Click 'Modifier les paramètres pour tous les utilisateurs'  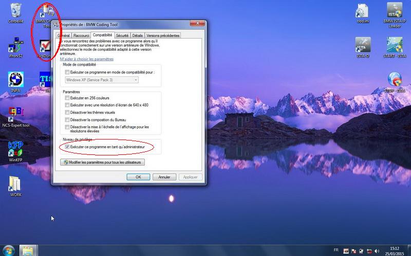[102, 162]
